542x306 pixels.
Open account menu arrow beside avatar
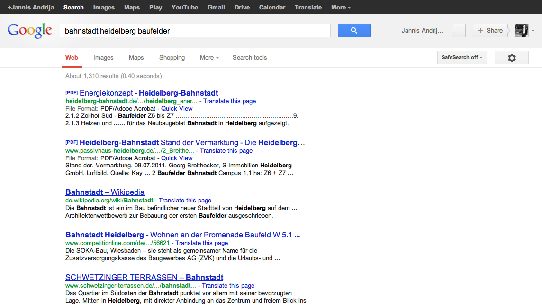tap(533, 31)
